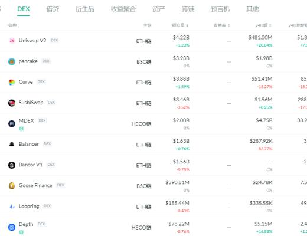Click Goose Finance locked value $390.81M
307x236 pixels.
[x=177, y=182]
